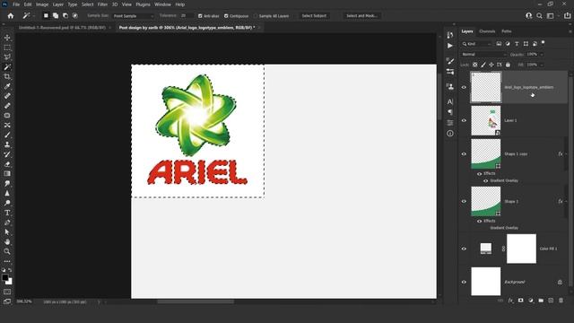The width and height of the screenshot is (574, 323).
Task: Open the Character panel icon
Action: point(450,101)
